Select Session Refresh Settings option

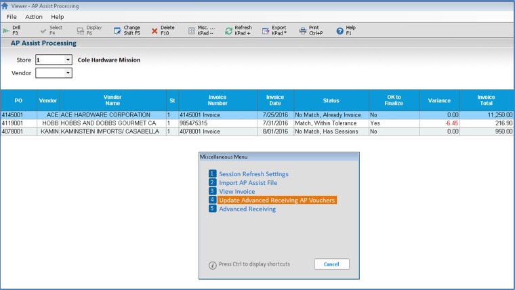(253, 174)
